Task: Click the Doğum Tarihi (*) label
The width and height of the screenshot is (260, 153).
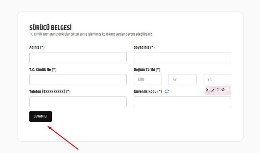Action: [x=147, y=69]
